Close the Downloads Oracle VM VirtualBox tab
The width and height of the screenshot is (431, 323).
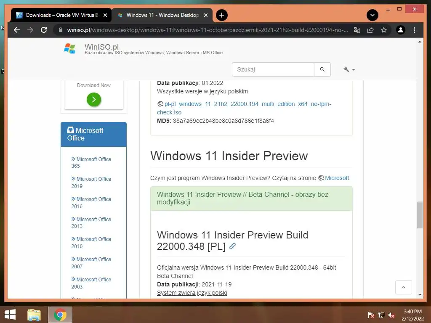105,15
